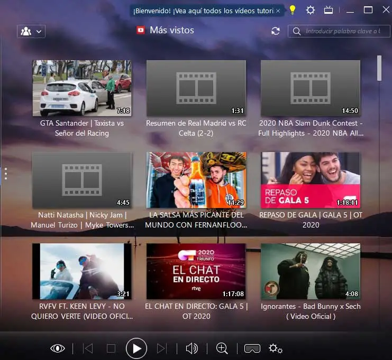Click title 'Ignorantes - Bad Bunny x Sech'

click(x=311, y=311)
